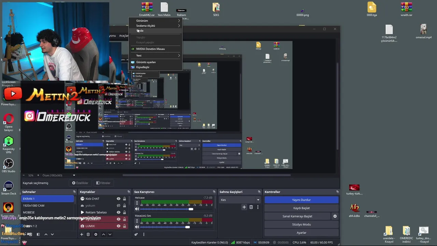Open OBS Studio desktop shortcut
437x246 pixels.
point(9,165)
